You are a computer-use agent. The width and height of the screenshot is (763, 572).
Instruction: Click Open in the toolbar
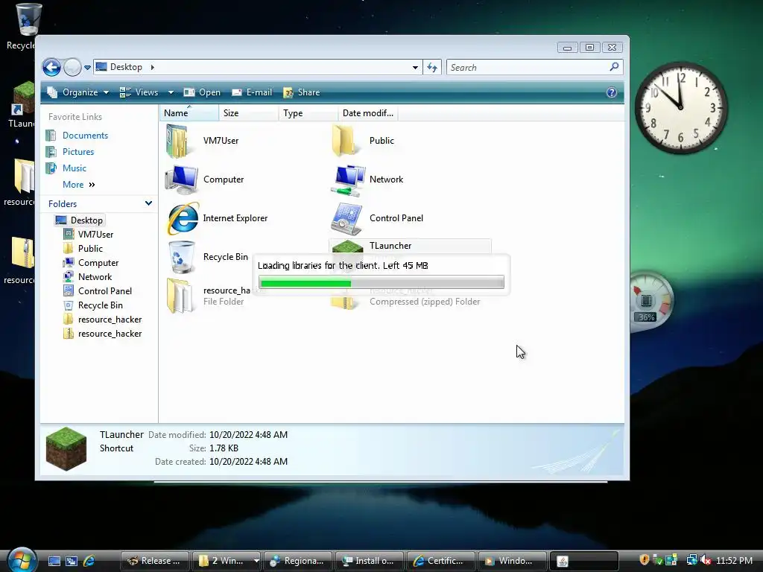(202, 92)
